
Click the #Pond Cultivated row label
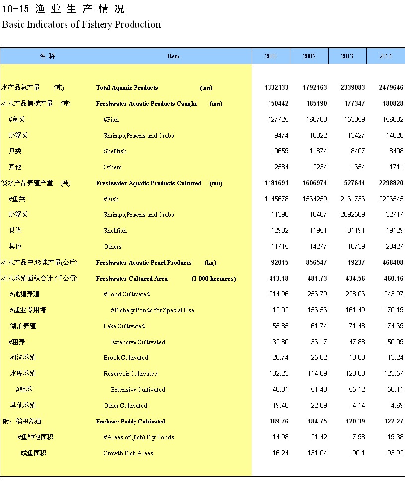126,294
